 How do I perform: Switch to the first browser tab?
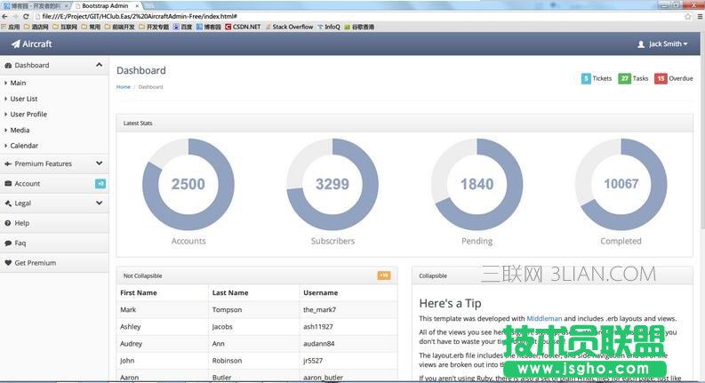coord(35,6)
